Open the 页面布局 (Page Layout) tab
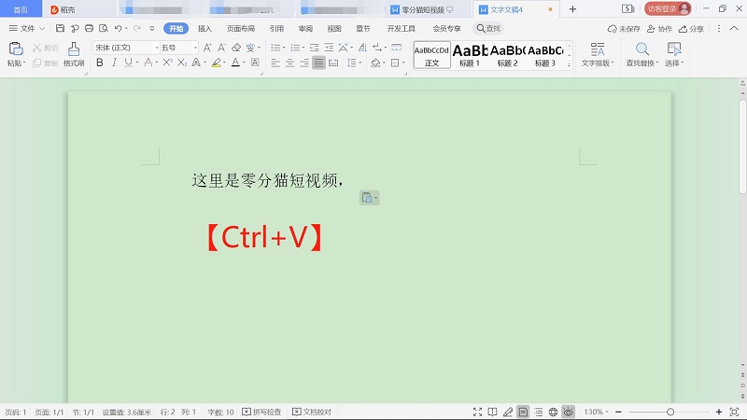Image resolution: width=747 pixels, height=420 pixels. (x=241, y=29)
